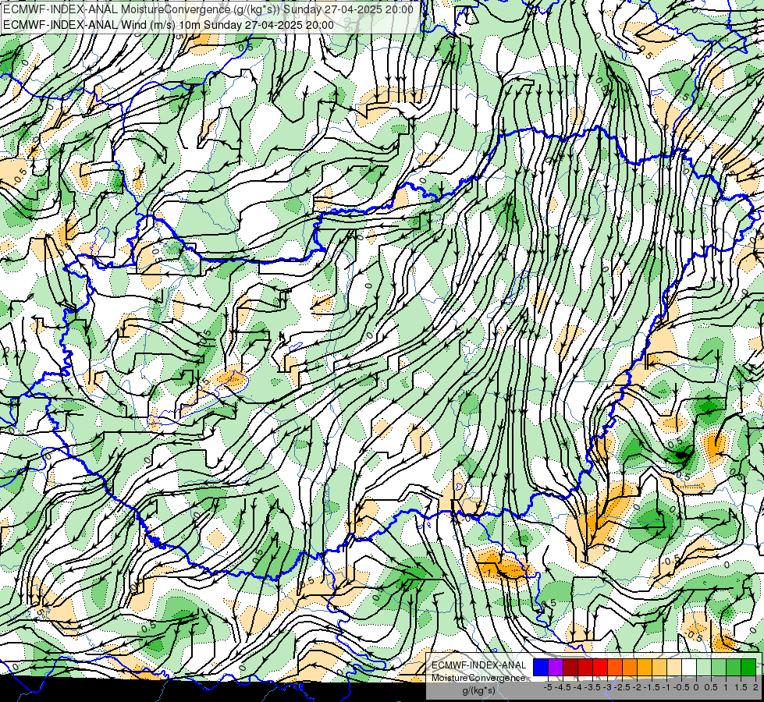Click the -3 legend tick value

(608, 687)
